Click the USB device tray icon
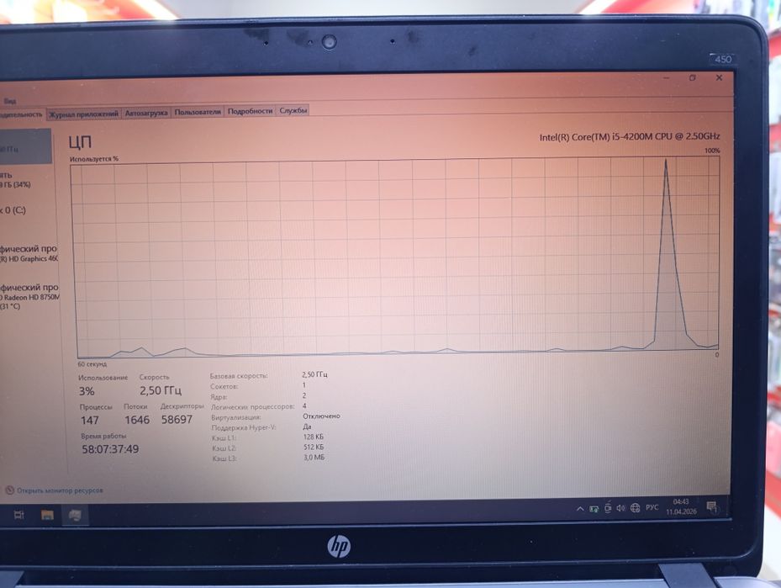Viewport: 781px width, 588px height. tap(608, 508)
